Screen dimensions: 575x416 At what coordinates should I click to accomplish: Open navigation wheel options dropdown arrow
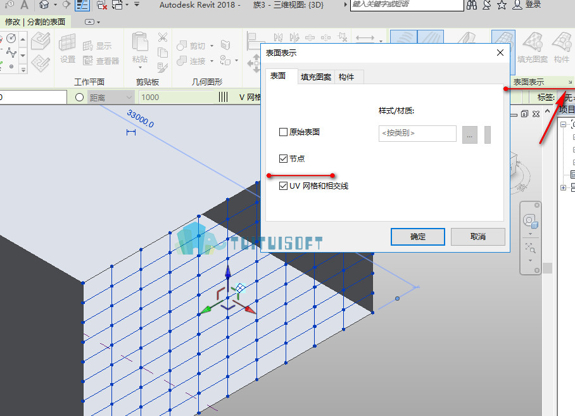(530, 234)
